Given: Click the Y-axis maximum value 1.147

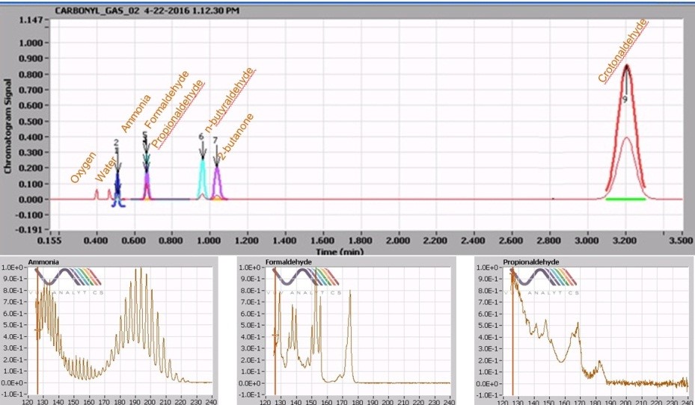Looking at the screenshot, I should (x=31, y=20).
